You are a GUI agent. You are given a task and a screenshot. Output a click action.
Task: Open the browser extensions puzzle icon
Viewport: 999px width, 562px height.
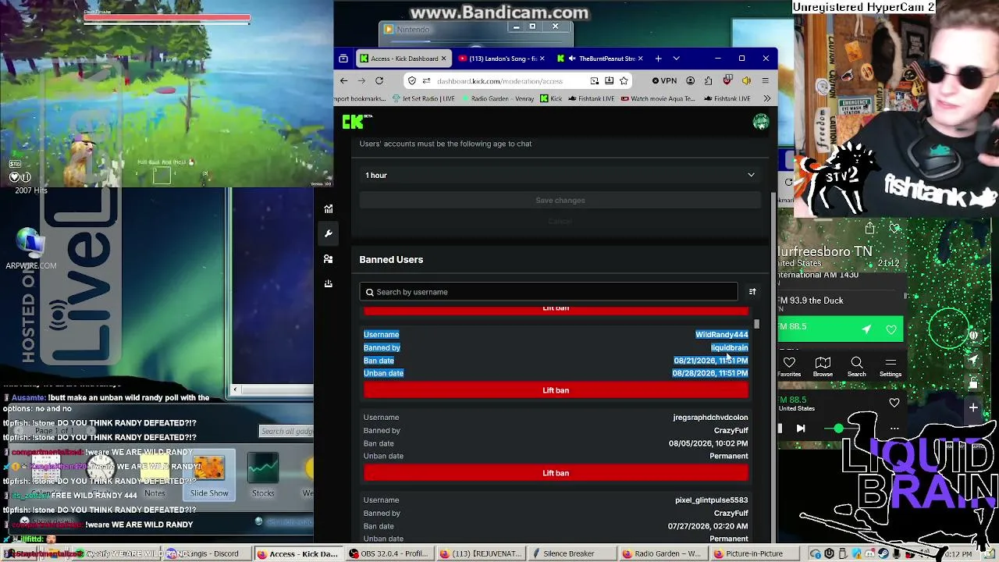708,80
